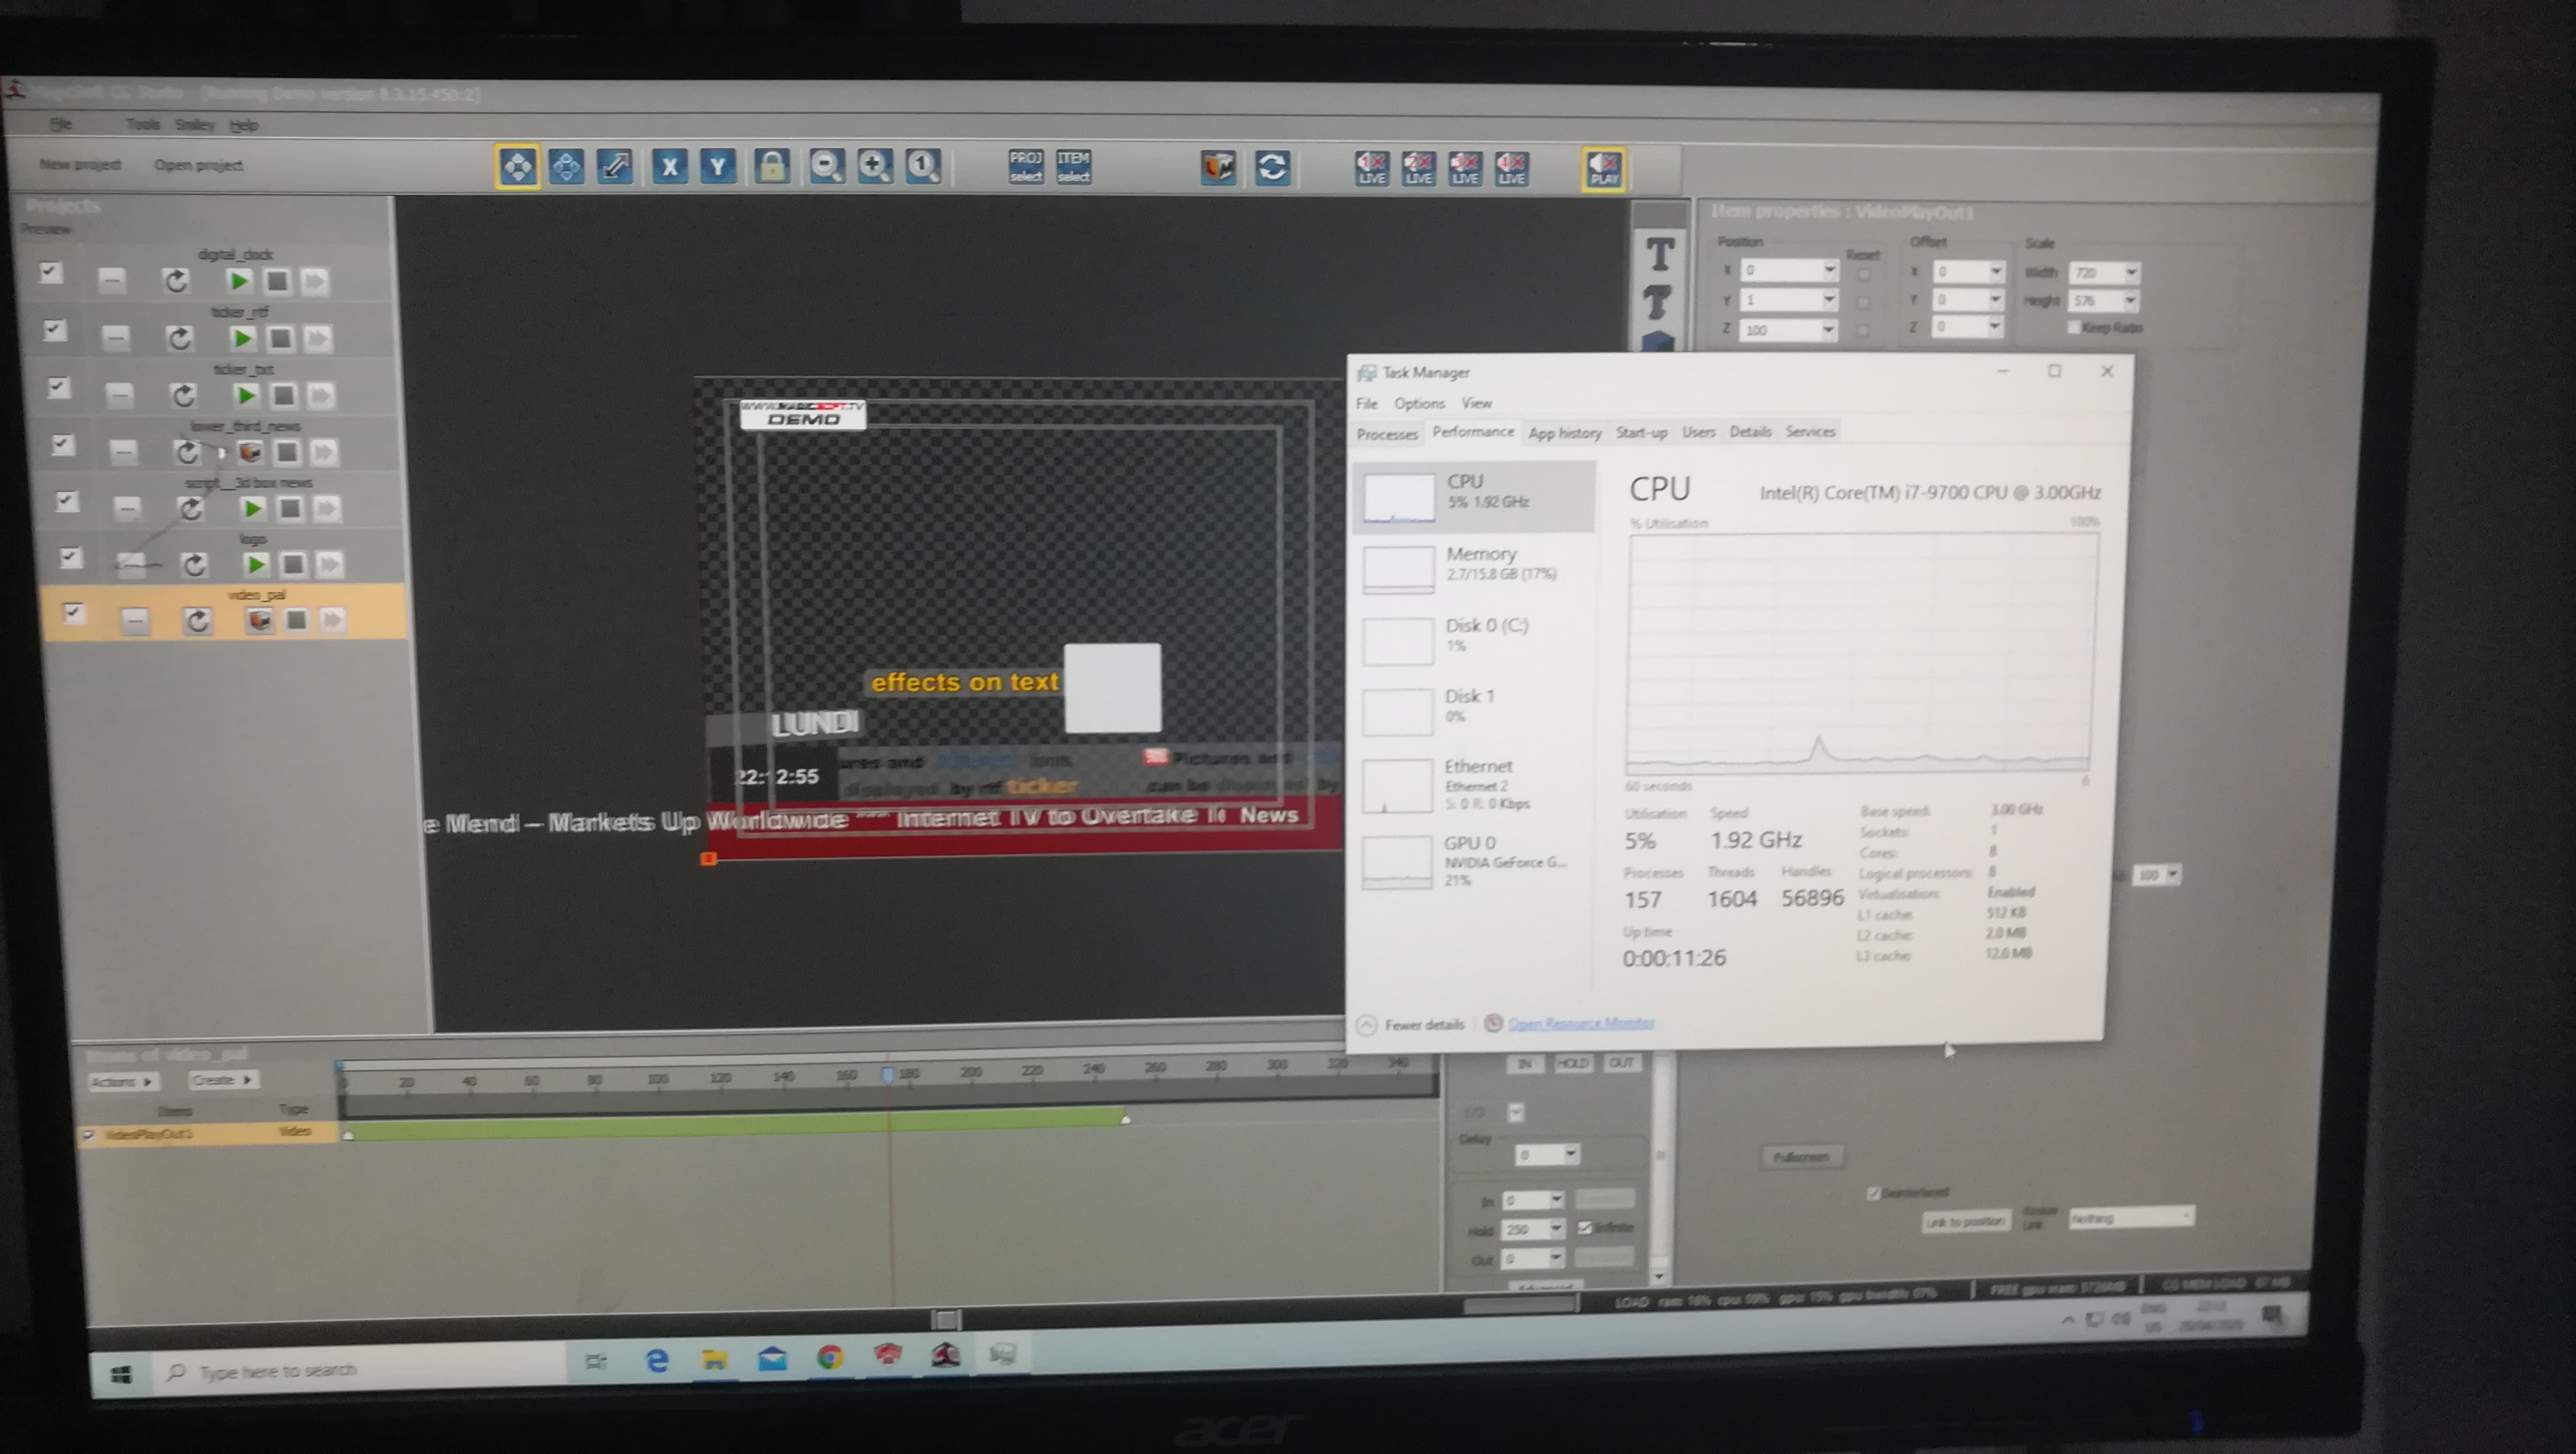Toggle the Infinite hold checkbox

coord(1584,1228)
